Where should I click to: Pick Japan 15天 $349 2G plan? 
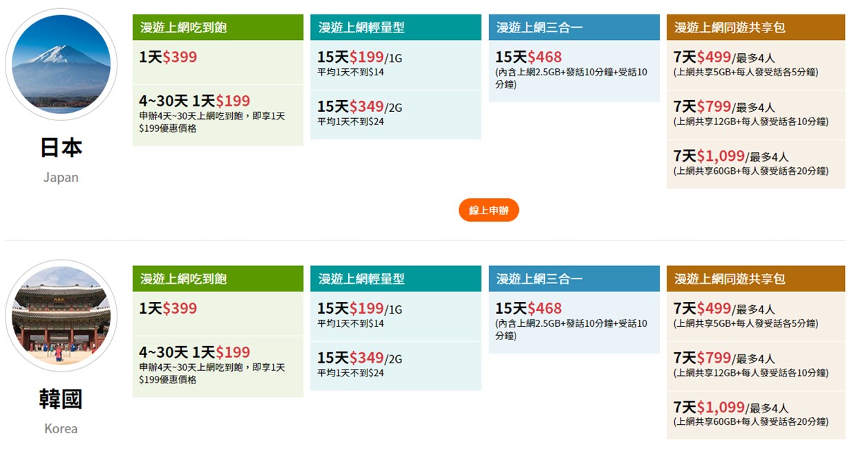tap(395, 114)
